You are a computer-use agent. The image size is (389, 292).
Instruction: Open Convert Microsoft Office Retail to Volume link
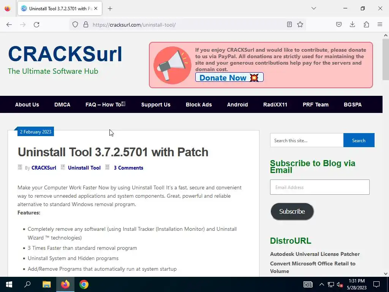[x=313, y=267]
